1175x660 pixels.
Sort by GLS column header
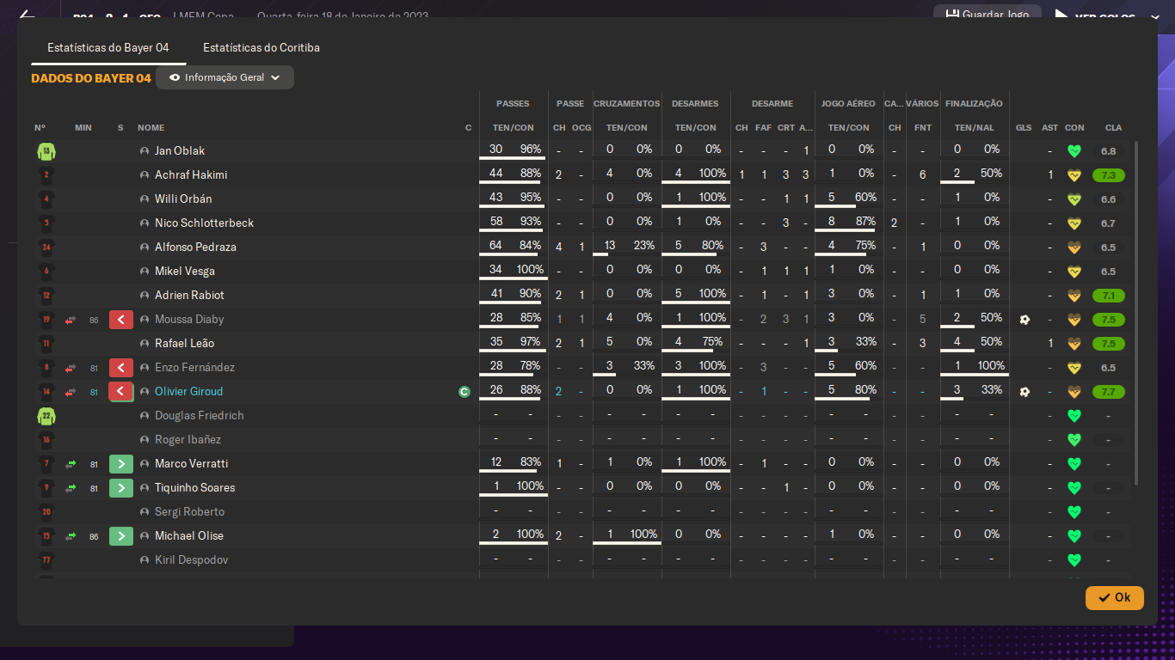[1023, 127]
